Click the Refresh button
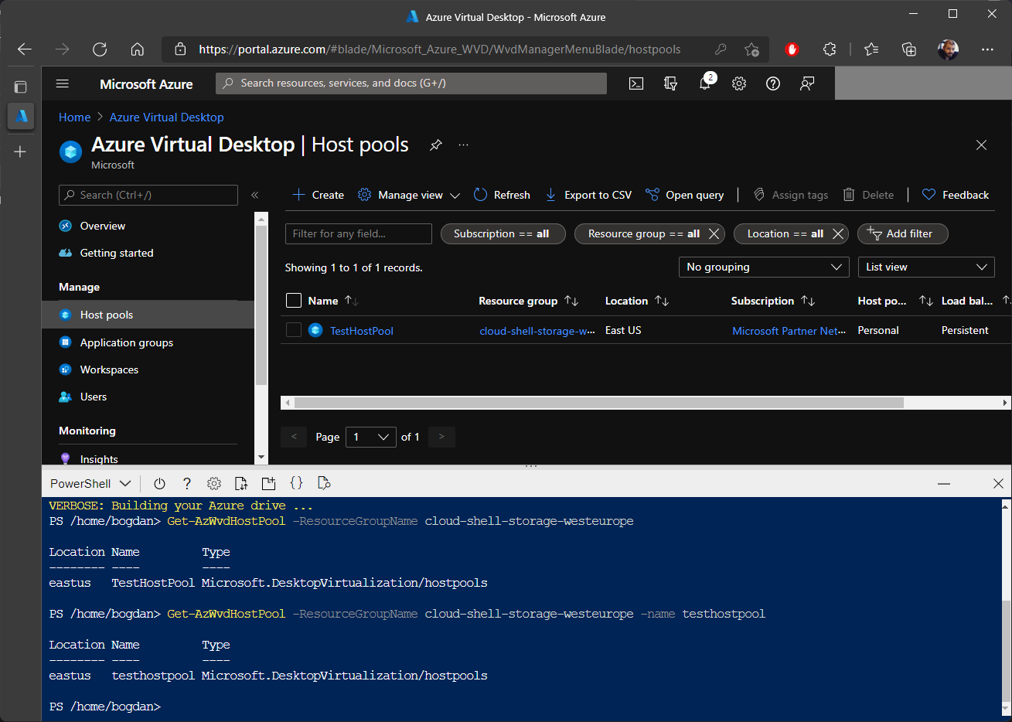This screenshot has width=1012, height=722. click(502, 195)
